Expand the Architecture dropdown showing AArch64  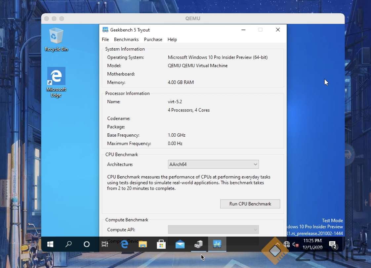(213, 164)
